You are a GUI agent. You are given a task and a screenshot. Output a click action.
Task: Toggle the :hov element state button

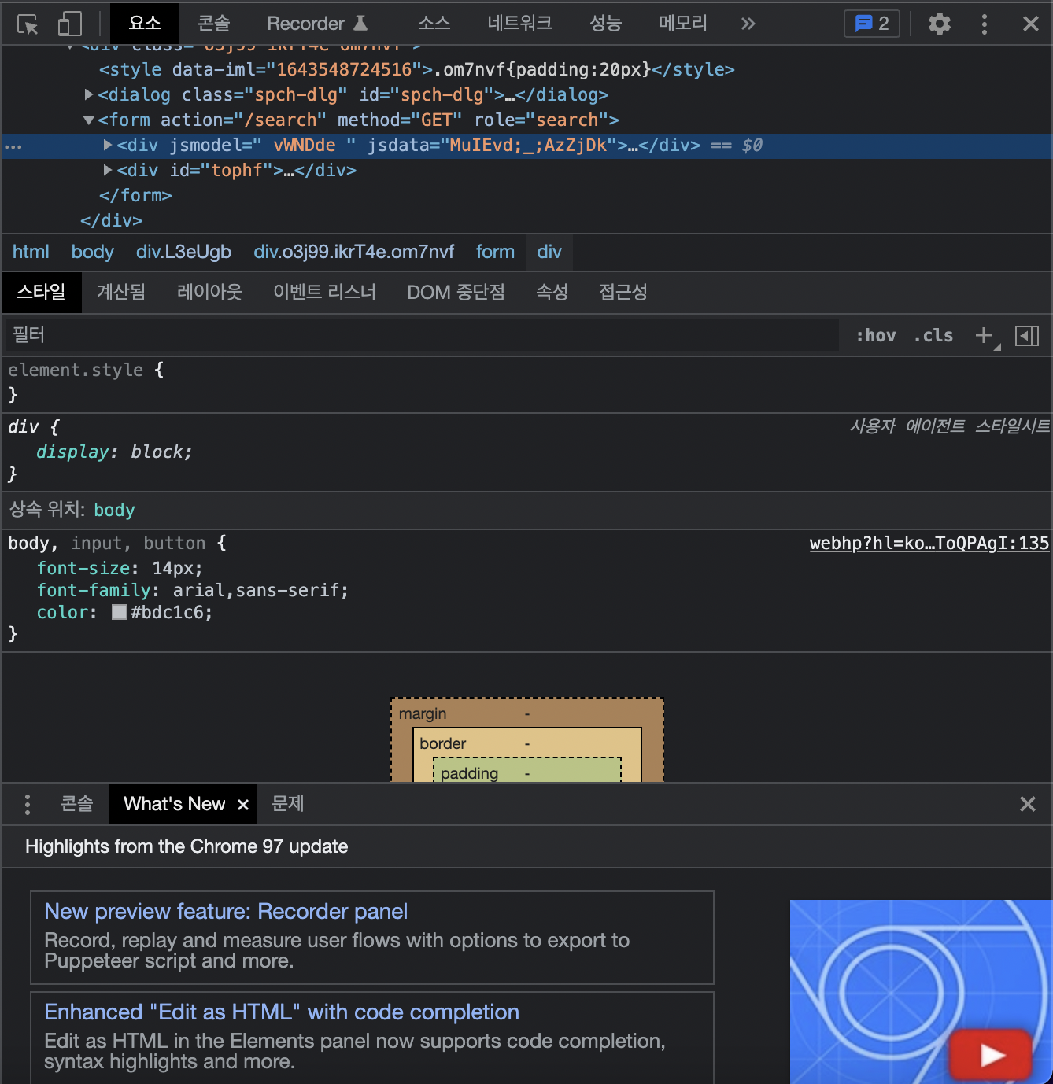pos(876,336)
